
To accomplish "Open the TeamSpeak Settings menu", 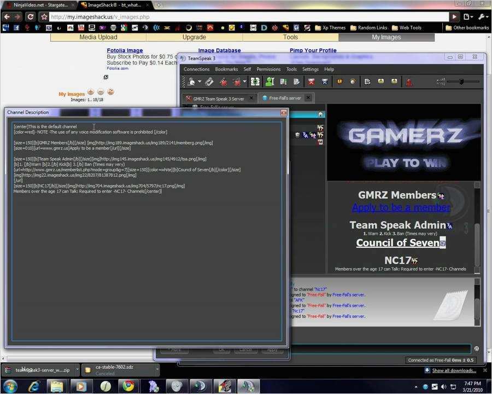I will click(x=311, y=69).
